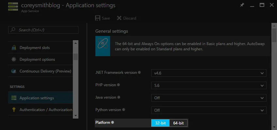Viewport: 277px width, 130px height.
Task: Click the Search (Ctrl+/) input field
Action: (43, 30)
